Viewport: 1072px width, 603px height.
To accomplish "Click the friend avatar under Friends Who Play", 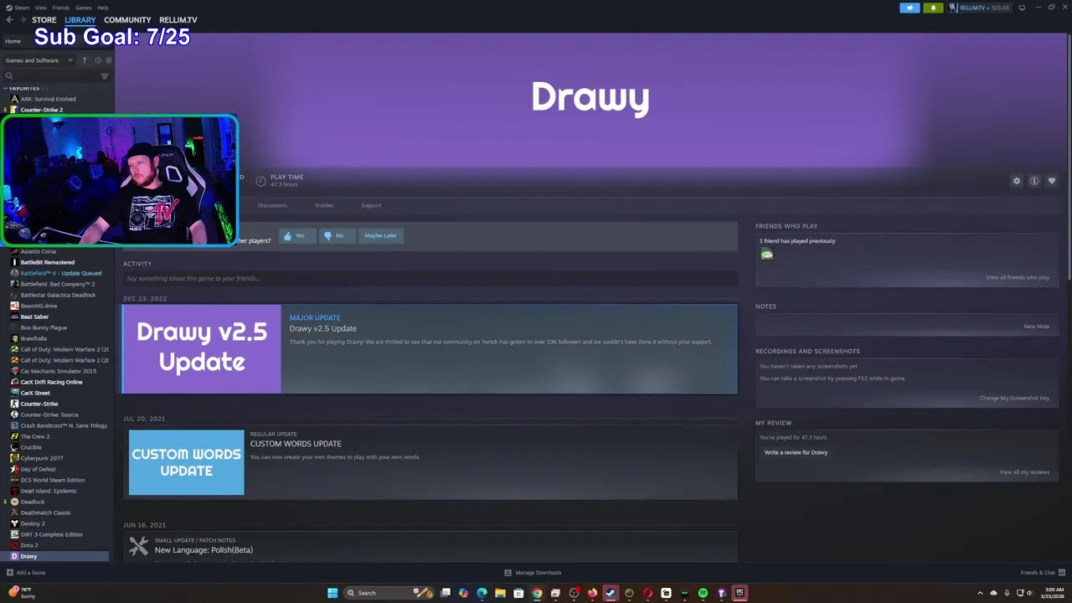I will tap(766, 254).
